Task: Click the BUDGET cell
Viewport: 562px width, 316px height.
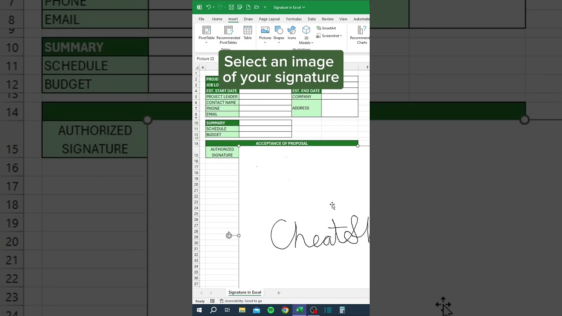Action: [x=222, y=135]
